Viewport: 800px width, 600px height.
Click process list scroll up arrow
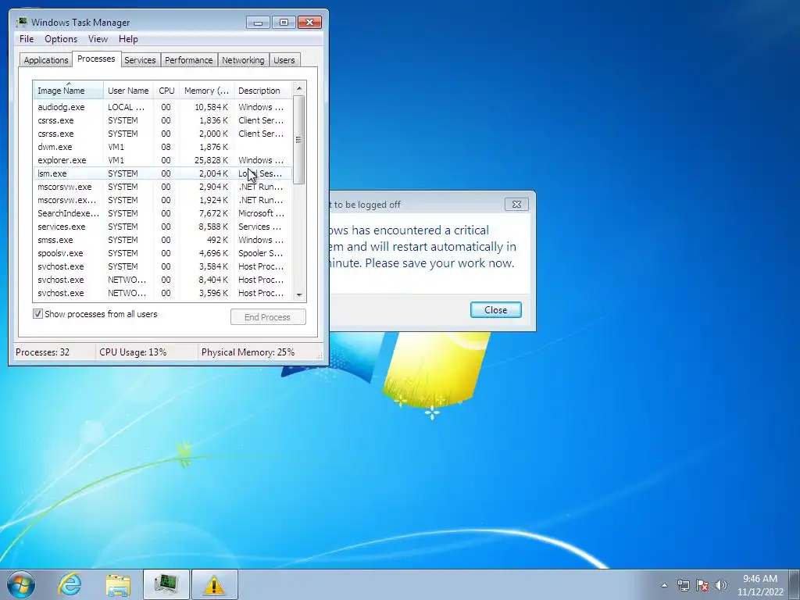299,88
